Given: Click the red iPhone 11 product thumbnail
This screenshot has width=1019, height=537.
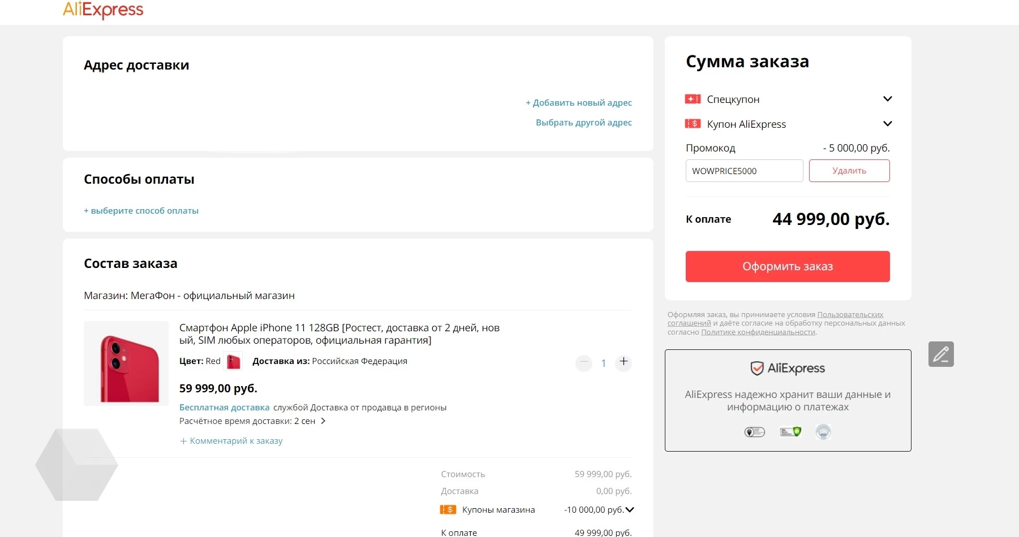Looking at the screenshot, I should (x=126, y=363).
